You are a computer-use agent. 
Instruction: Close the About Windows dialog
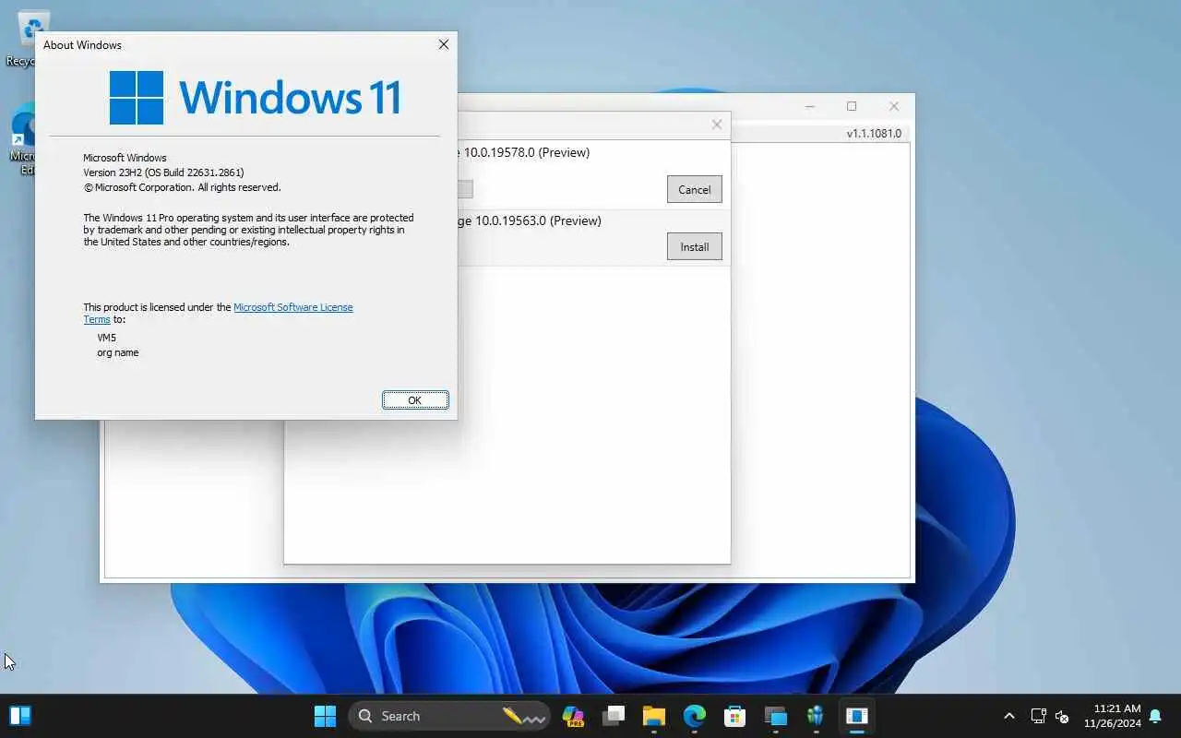[444, 44]
